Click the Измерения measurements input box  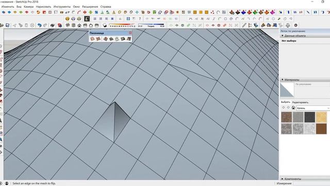311,183
